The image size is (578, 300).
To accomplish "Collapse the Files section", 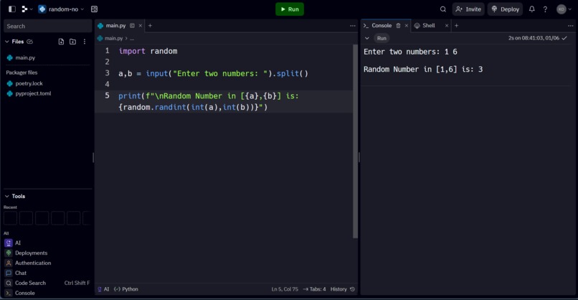I will tap(6, 42).
